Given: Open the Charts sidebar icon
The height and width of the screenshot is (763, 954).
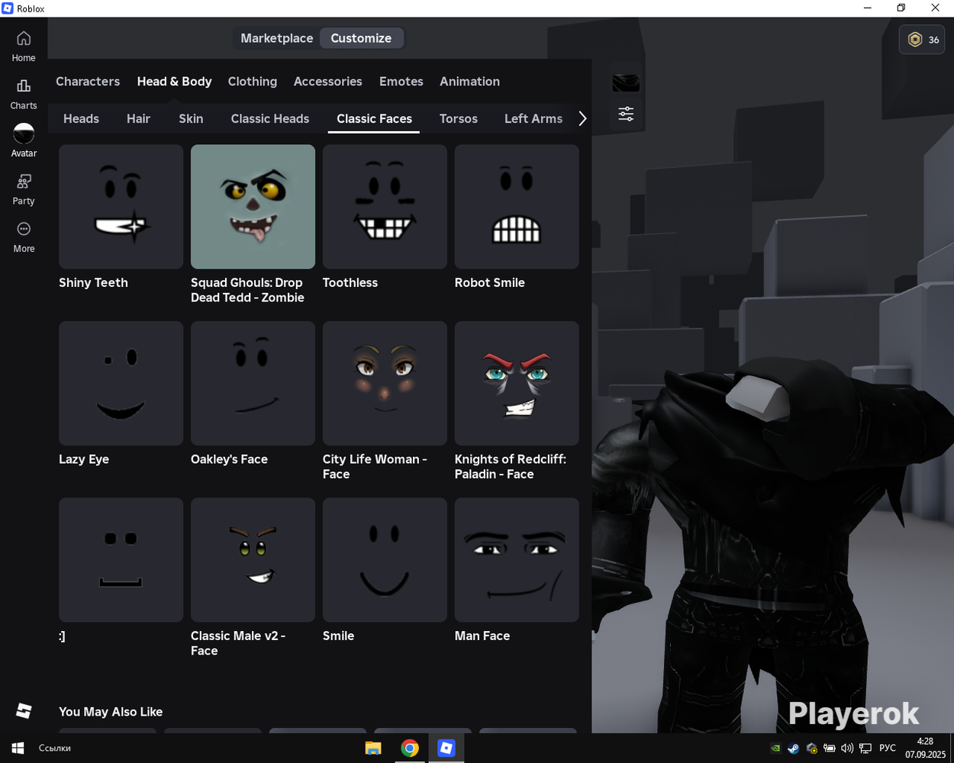Looking at the screenshot, I should [x=24, y=95].
